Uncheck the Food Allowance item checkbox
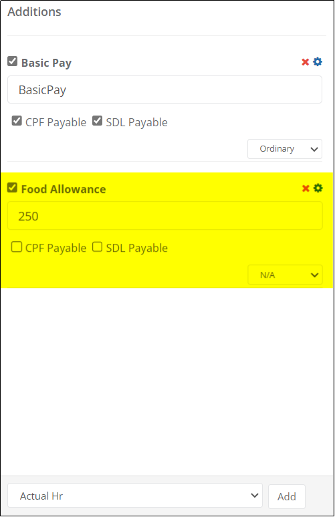The width and height of the screenshot is (335, 517). click(x=13, y=188)
